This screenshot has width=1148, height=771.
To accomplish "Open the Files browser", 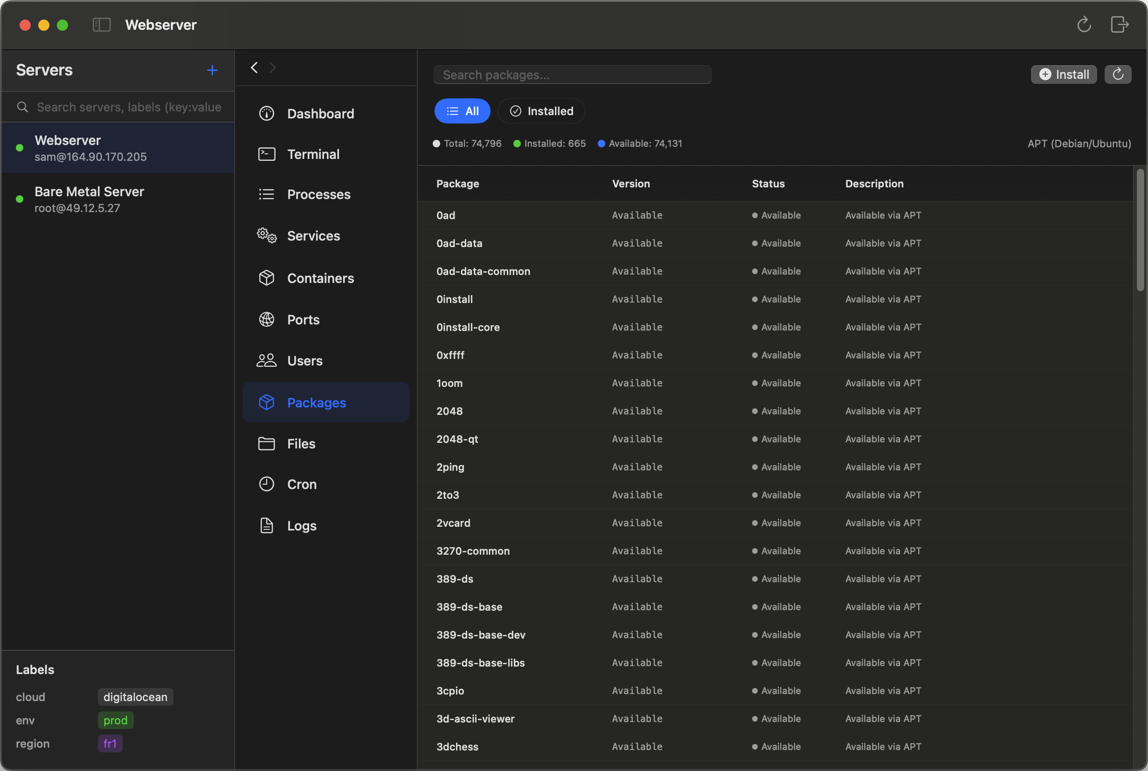I will 325,443.
